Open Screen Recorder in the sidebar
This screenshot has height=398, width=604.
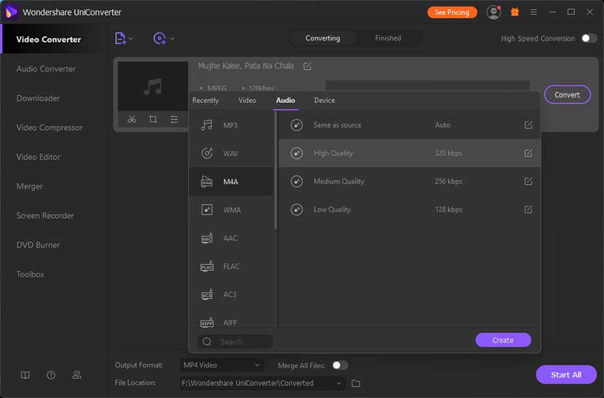point(45,215)
